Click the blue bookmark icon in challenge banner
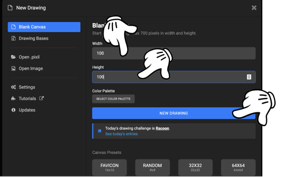Screen dimensions: 282x177 pyautogui.click(x=99, y=131)
